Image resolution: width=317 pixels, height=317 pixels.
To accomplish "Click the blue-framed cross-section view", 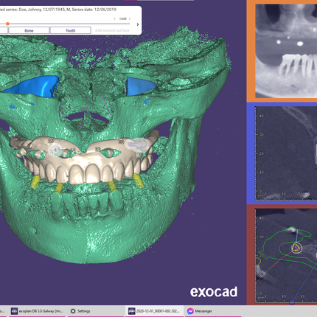I will [x=286, y=153].
